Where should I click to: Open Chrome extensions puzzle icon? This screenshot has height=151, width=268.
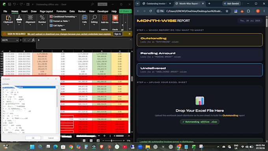tap(248, 11)
